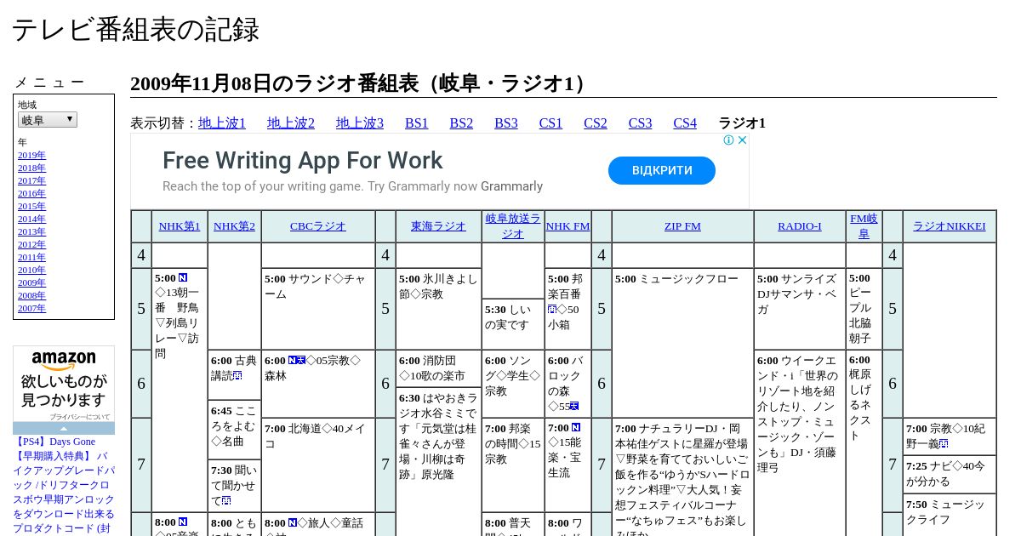Open the 2008年 year link
This screenshot has height=536, width=1021.
pyautogui.click(x=31, y=295)
